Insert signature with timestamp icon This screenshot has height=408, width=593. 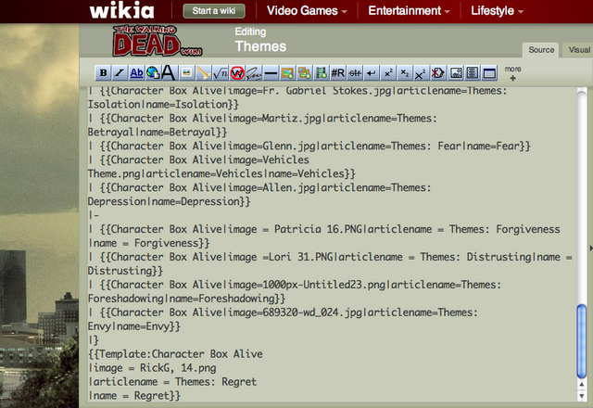coord(253,72)
